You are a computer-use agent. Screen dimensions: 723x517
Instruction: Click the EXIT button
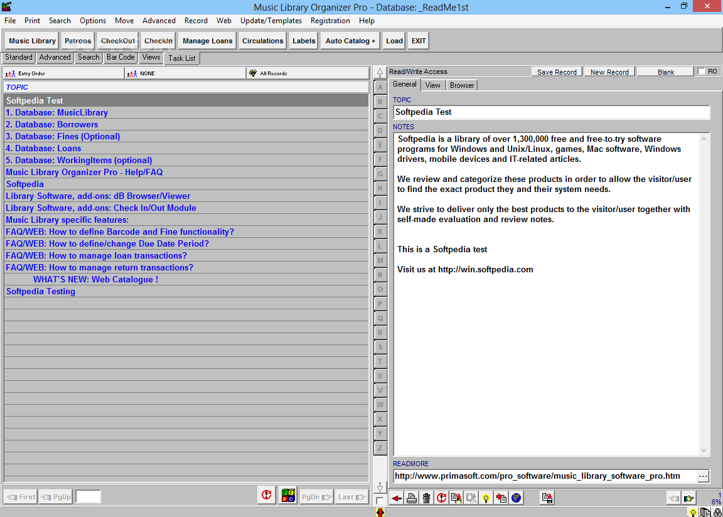click(x=419, y=41)
